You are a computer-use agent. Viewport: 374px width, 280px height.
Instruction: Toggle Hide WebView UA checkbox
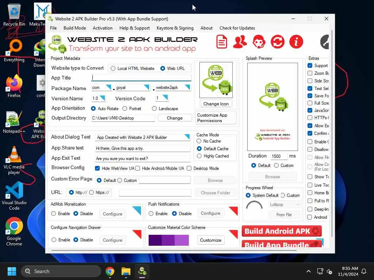point(97,168)
